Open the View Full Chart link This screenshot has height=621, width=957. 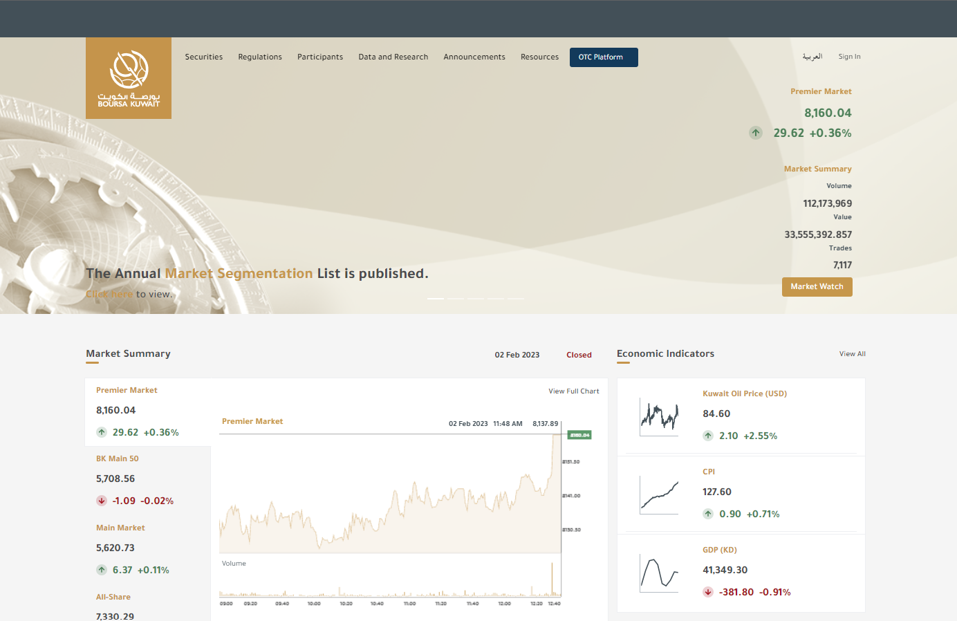pyautogui.click(x=574, y=391)
